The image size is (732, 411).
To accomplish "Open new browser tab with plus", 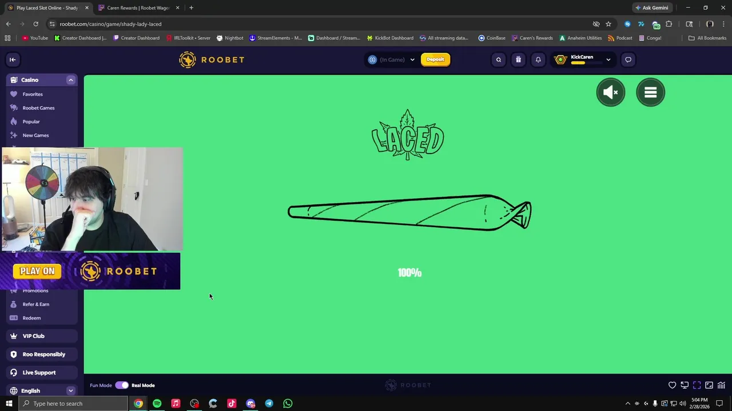I will 191,8.
